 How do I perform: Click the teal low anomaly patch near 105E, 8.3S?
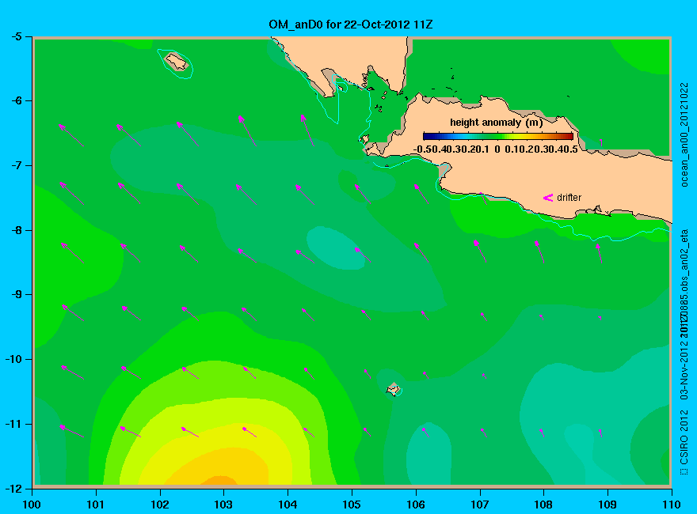(336, 248)
